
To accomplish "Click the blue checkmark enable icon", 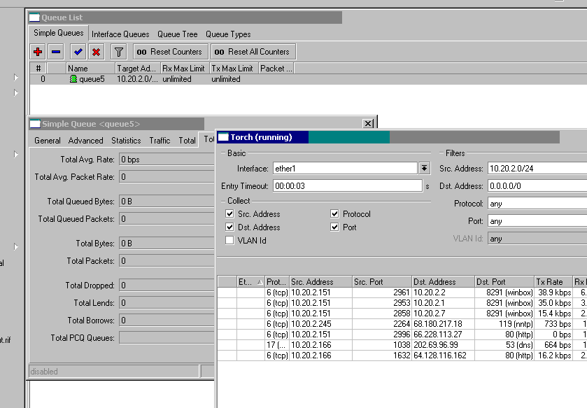I will click(x=78, y=52).
